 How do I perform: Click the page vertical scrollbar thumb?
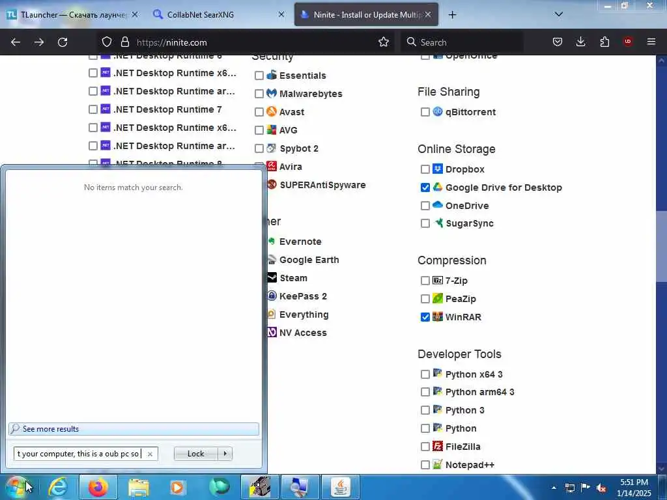pyautogui.click(x=661, y=247)
